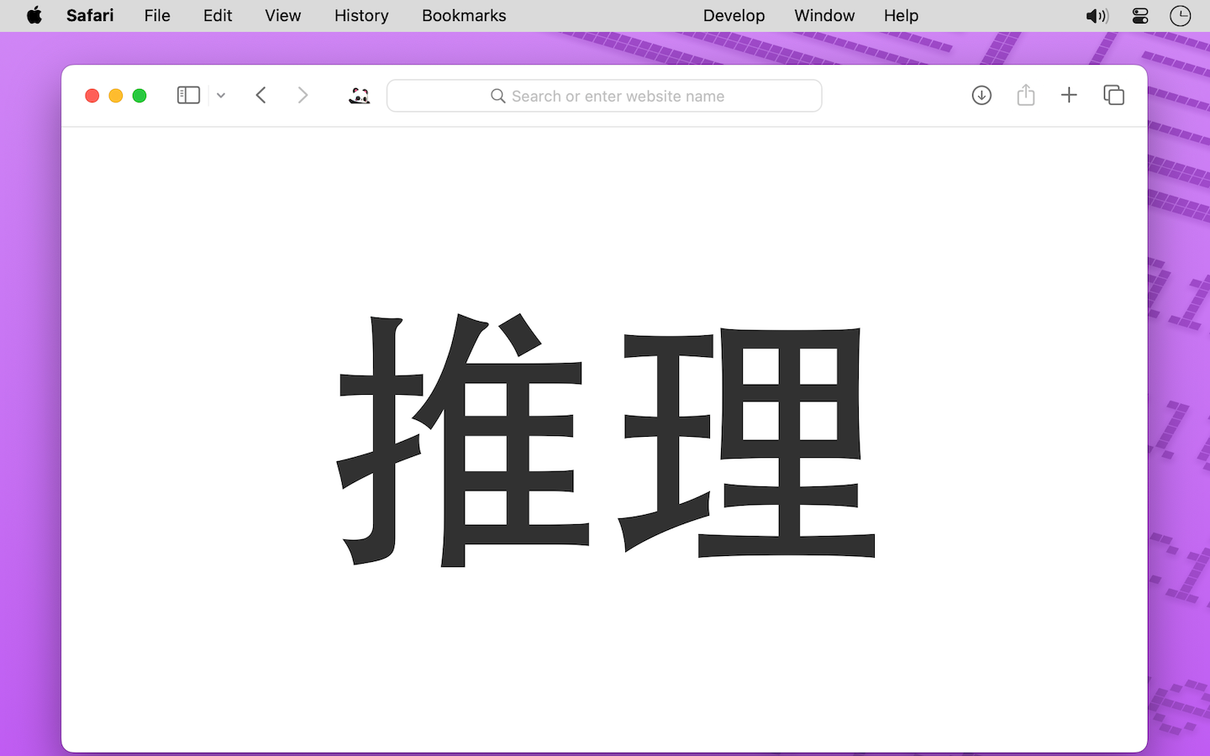This screenshot has height=756, width=1210.
Task: Click the 推 character on the page
Action: point(463,440)
